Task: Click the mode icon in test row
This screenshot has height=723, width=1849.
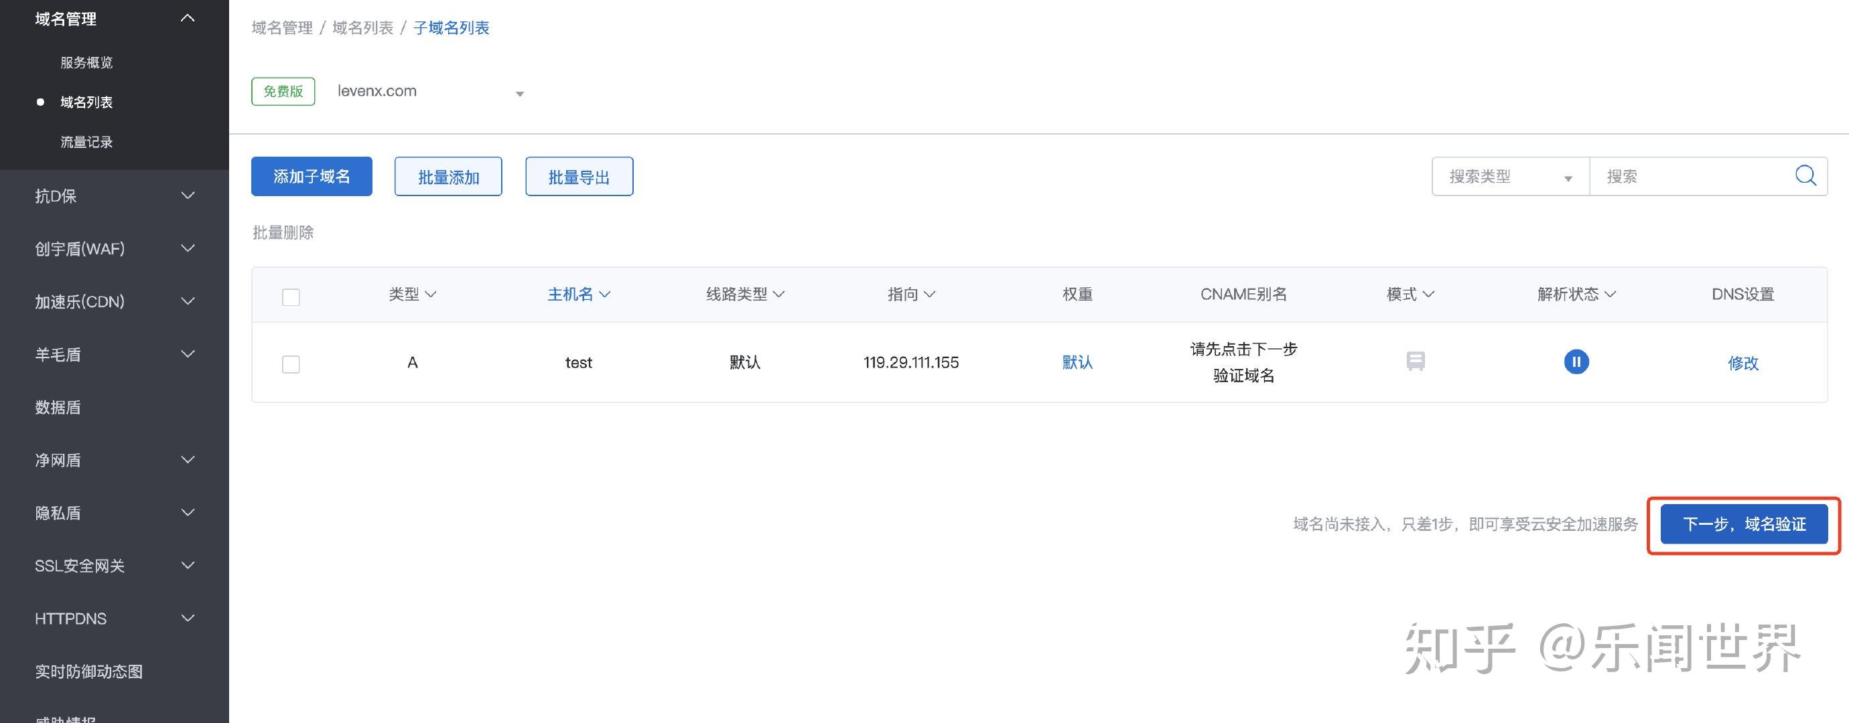Action: point(1415,361)
